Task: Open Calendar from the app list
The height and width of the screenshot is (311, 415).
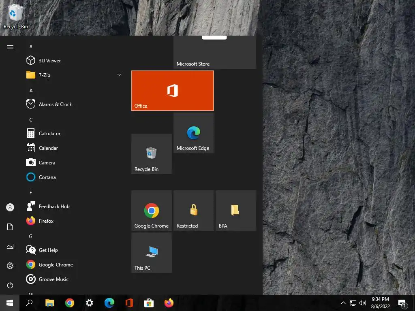Action: [75, 148]
